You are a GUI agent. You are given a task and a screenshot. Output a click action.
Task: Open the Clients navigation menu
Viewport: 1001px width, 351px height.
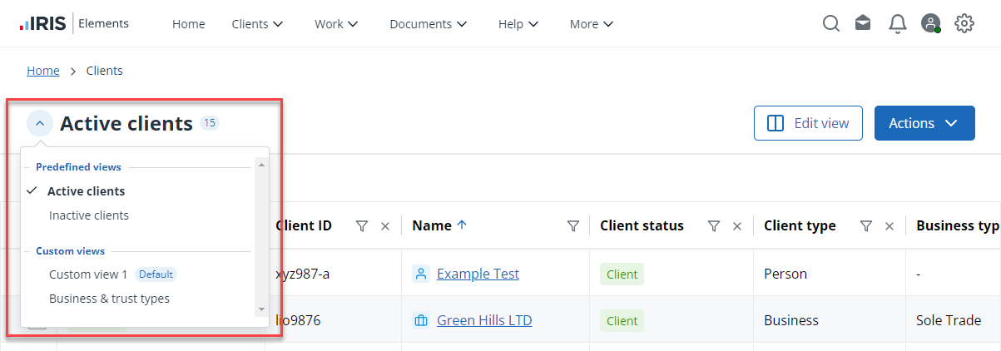[x=257, y=24]
